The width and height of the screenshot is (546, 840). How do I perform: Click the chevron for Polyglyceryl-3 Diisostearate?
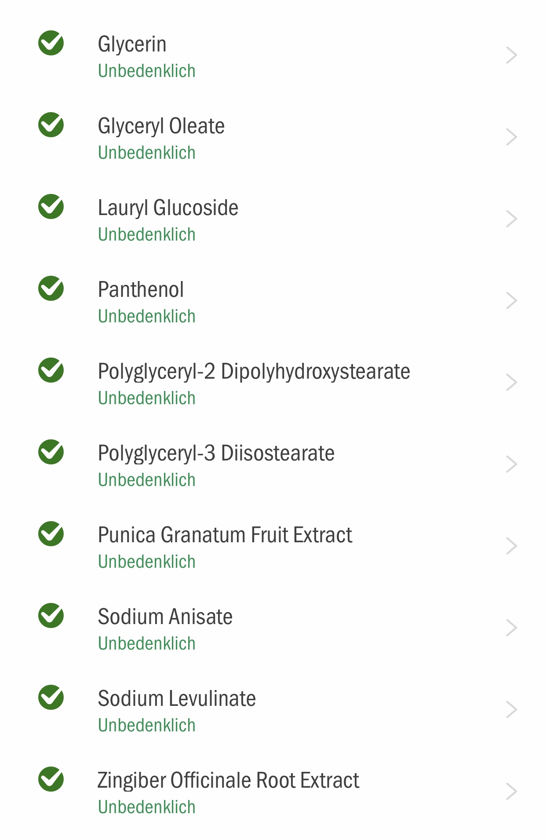511,464
